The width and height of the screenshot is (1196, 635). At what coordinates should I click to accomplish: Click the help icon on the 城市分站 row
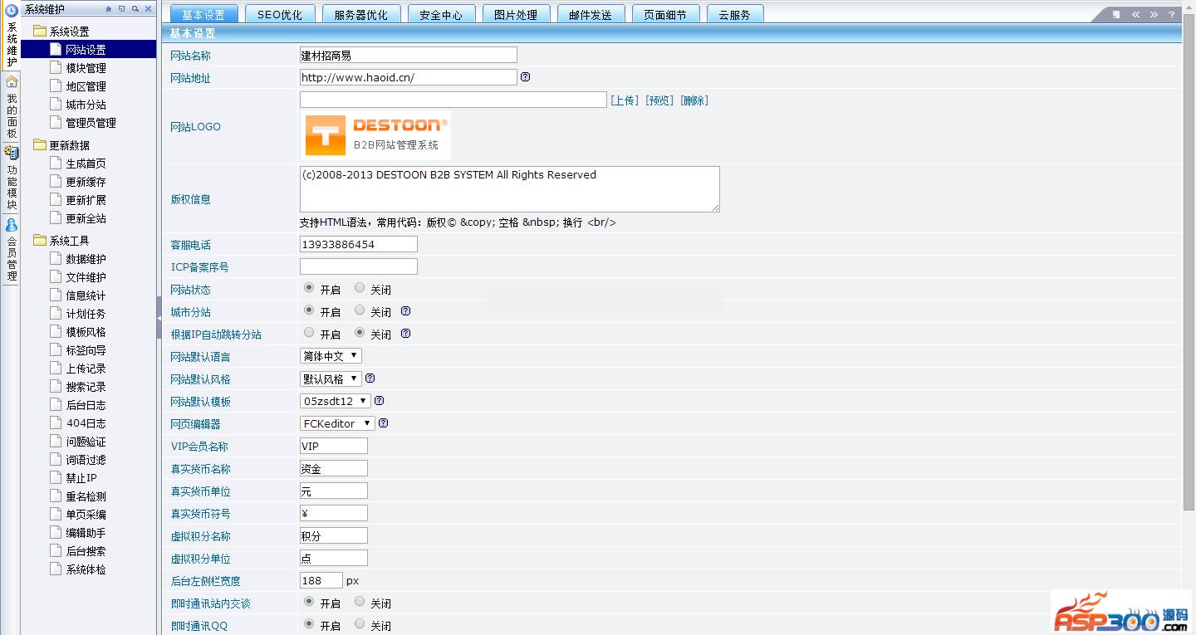tap(406, 311)
